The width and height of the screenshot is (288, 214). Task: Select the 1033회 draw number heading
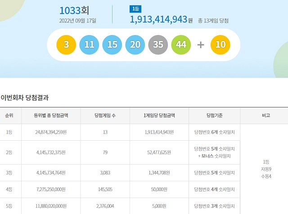point(74,10)
